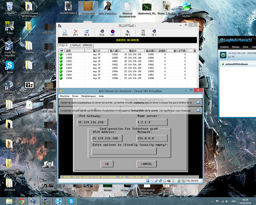Click OK in Network Configuration dialog
This screenshot has width=256, height=205.
(x=107, y=164)
